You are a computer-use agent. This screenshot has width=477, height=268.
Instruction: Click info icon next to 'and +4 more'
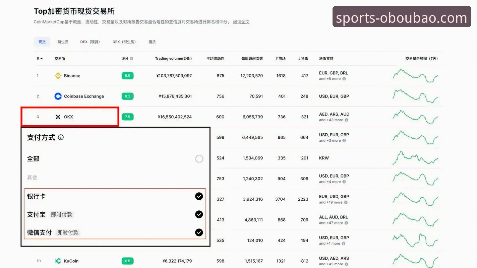tap(344, 182)
